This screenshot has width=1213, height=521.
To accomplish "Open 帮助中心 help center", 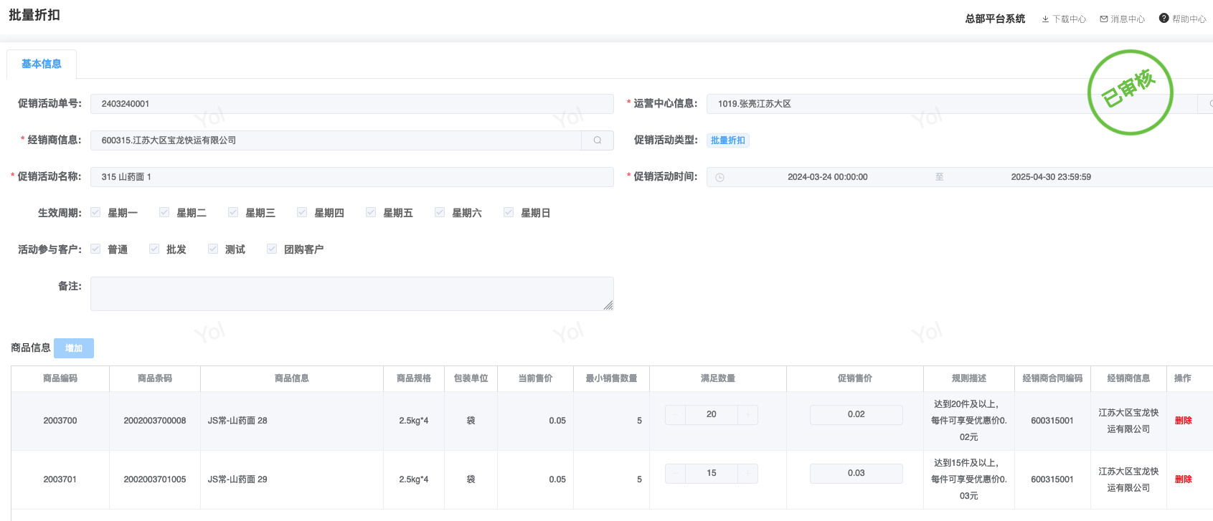I will pos(1183,19).
